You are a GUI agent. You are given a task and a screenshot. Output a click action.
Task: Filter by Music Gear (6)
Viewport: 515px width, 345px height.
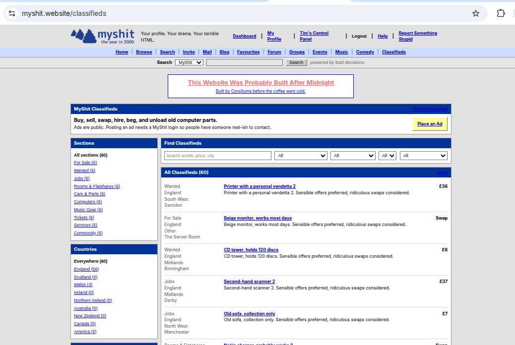click(88, 210)
